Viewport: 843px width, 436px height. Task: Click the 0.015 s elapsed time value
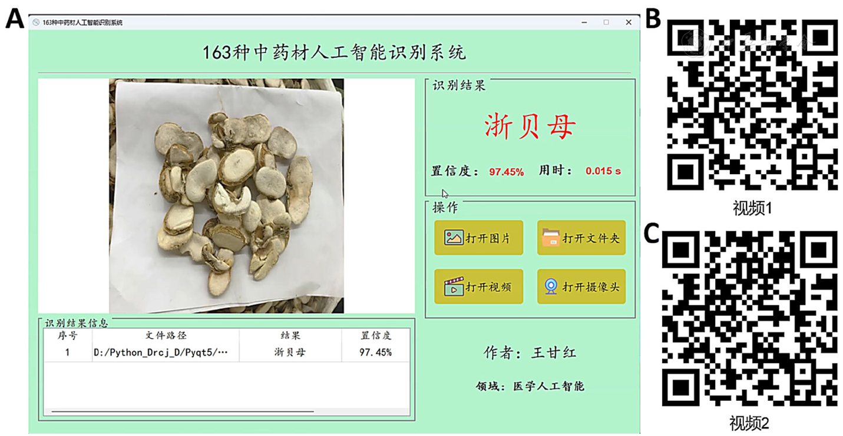click(603, 171)
